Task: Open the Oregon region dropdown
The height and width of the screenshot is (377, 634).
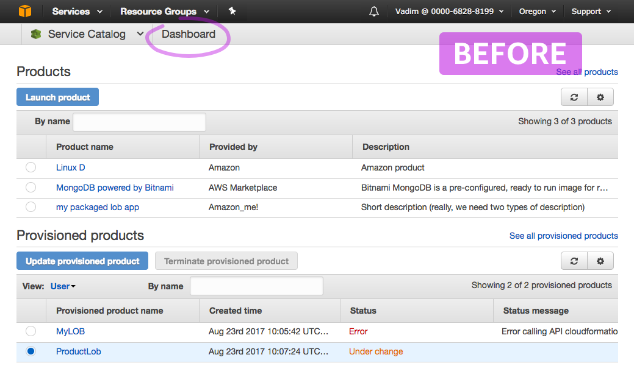Action: [538, 12]
